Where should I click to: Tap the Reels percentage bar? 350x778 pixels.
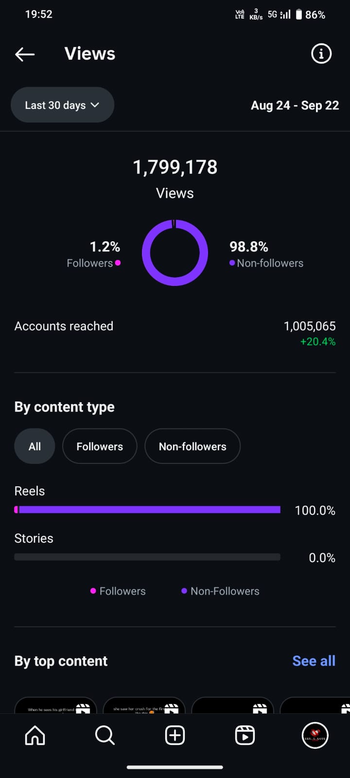(x=147, y=510)
